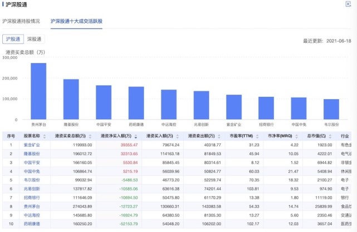Sort by 市净率(MRQ) column arrows
This screenshot has height=232, width=357.
296,136
